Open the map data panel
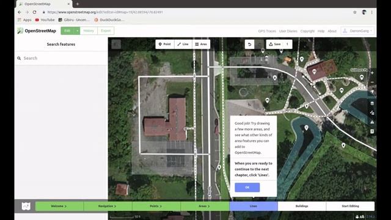391x220 pixels. pyautogui.click(x=372, y=112)
